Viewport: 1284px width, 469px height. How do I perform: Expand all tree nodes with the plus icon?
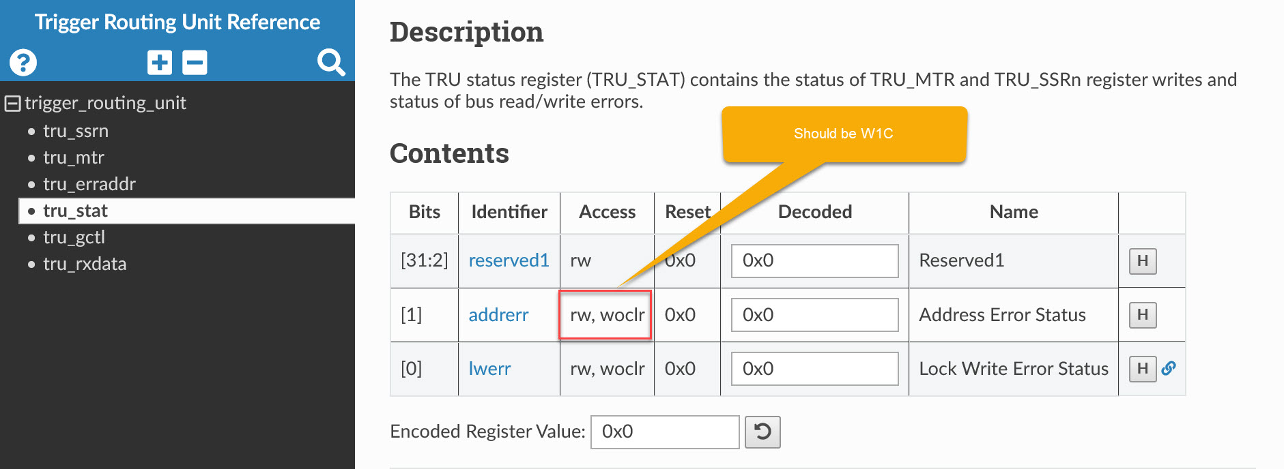click(x=159, y=62)
